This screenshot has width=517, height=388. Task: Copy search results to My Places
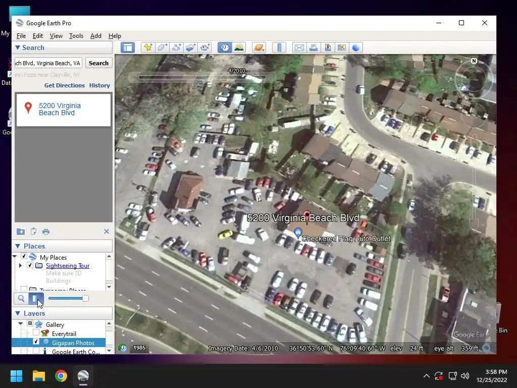pos(21,231)
